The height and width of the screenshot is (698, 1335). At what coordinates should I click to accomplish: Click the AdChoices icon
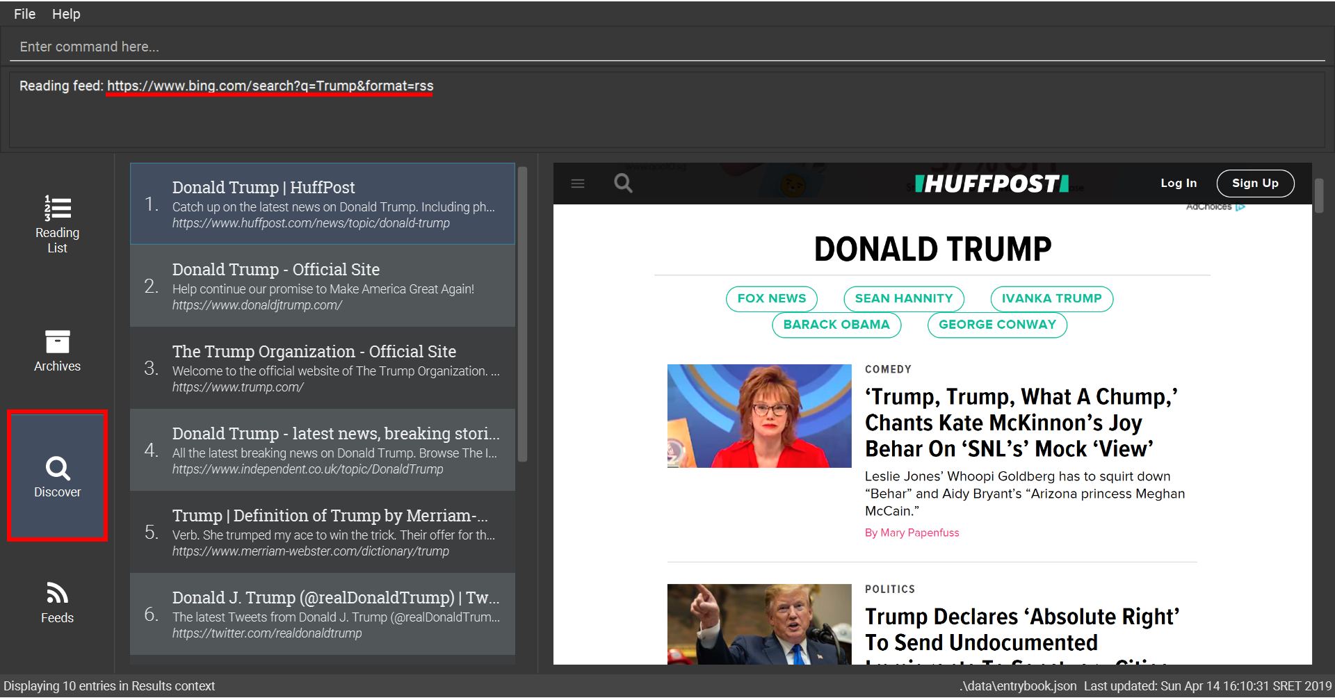coord(1240,207)
